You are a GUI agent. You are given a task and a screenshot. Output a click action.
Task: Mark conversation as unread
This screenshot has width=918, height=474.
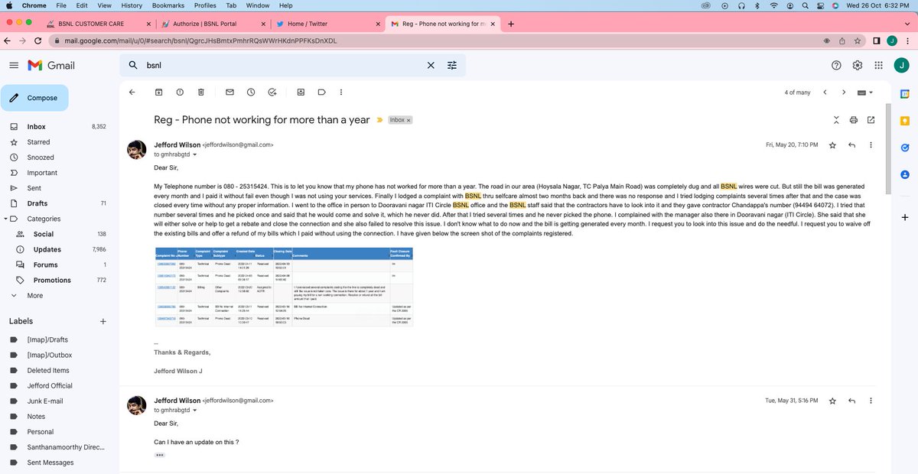pyautogui.click(x=229, y=92)
